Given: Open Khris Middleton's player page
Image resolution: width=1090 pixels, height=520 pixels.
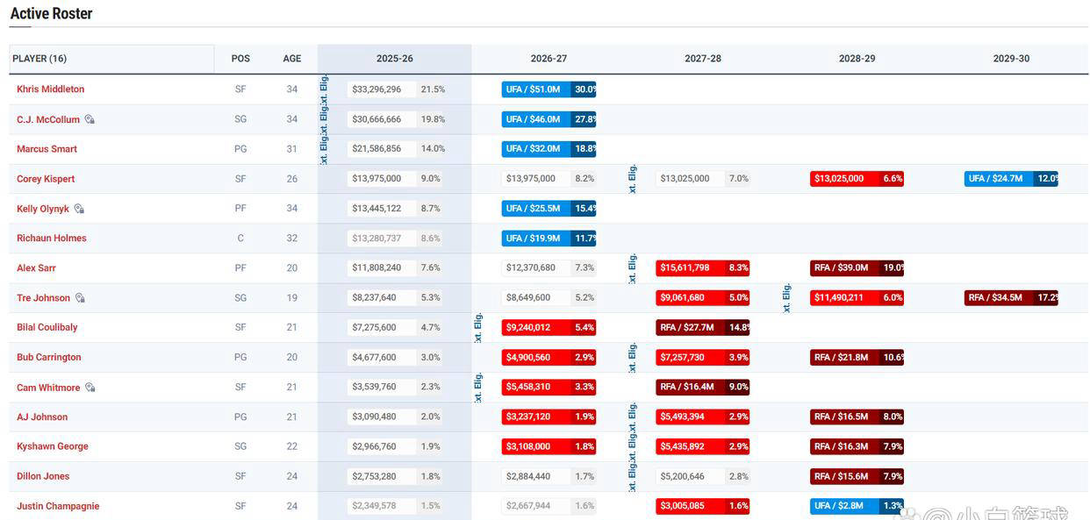Looking at the screenshot, I should [51, 89].
